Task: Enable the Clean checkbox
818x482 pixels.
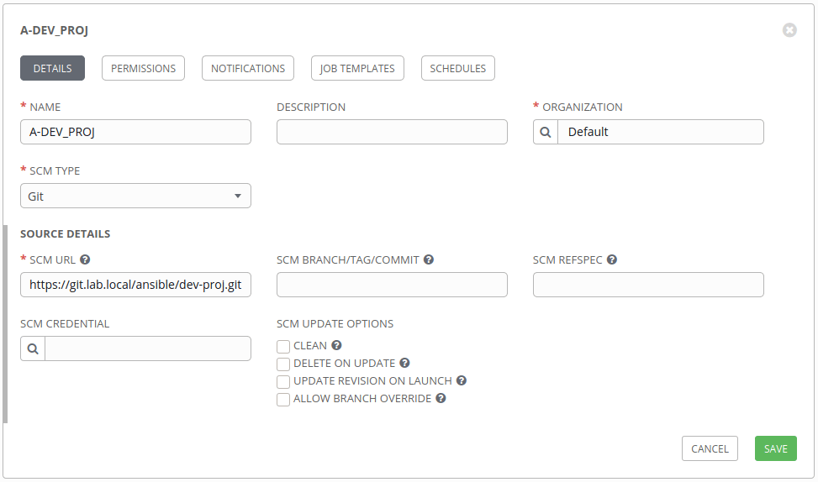Action: [x=283, y=346]
